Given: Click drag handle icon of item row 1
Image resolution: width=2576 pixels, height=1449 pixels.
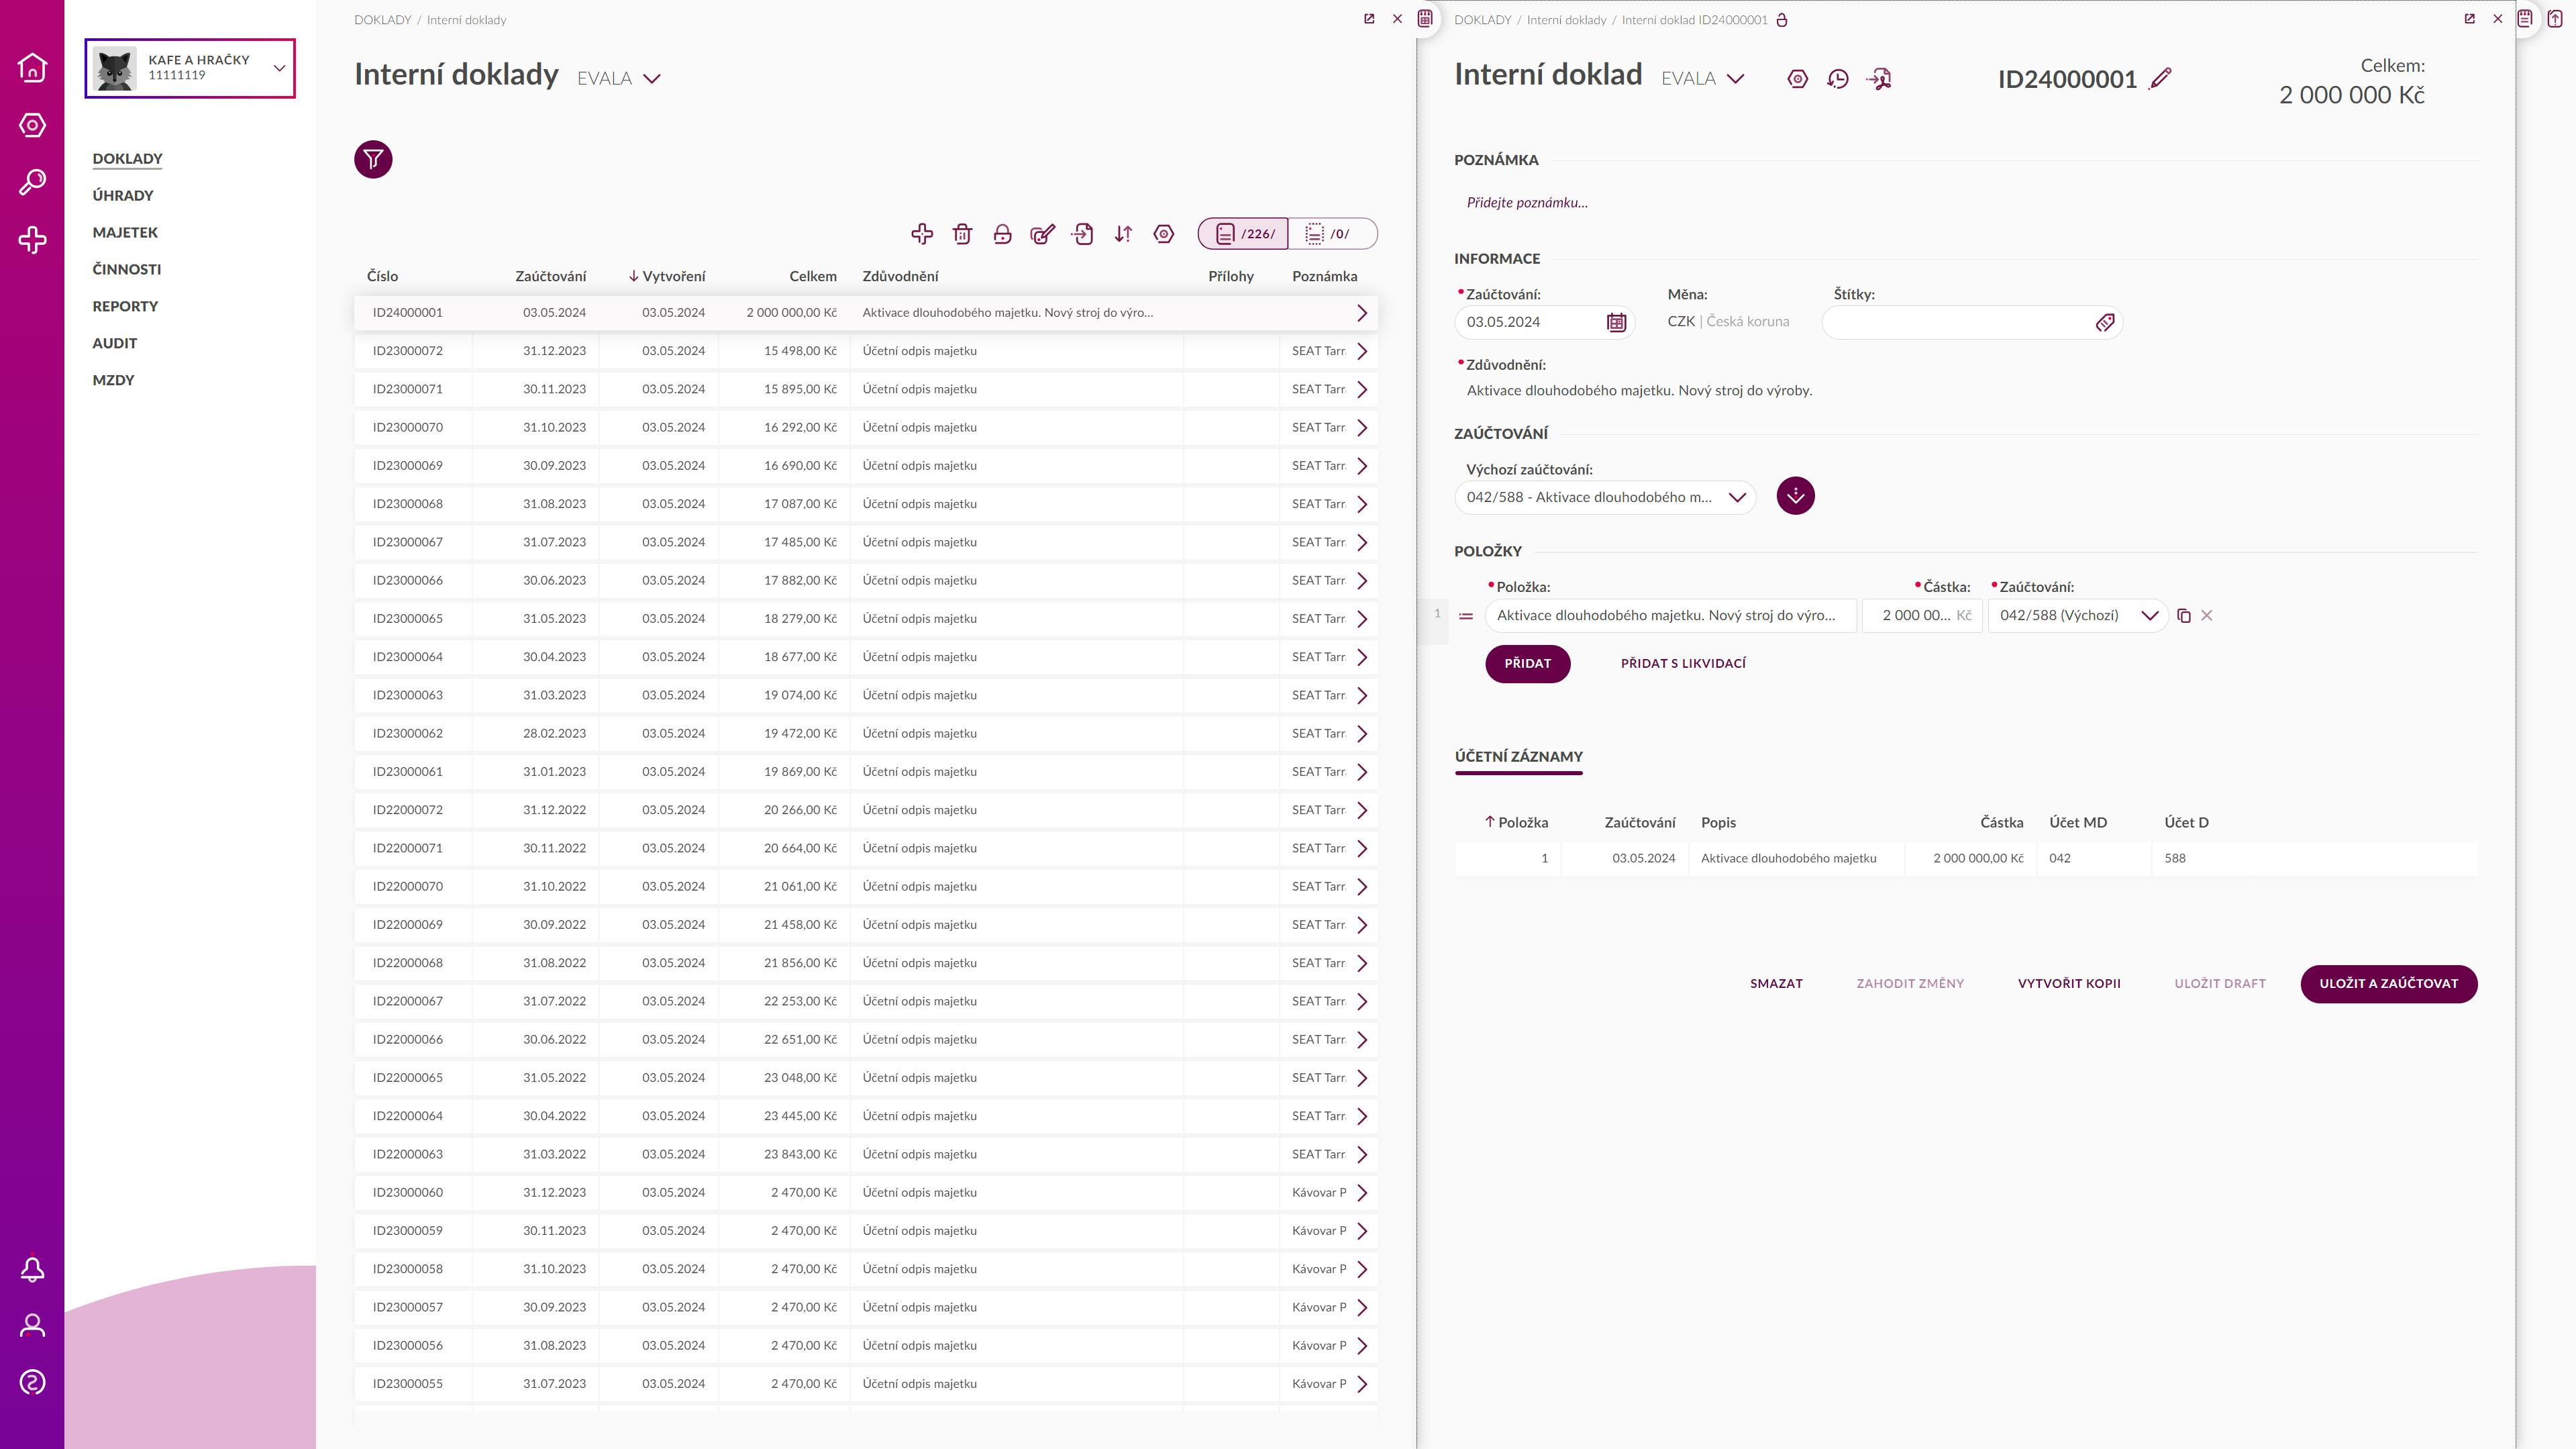Looking at the screenshot, I should 1466,616.
